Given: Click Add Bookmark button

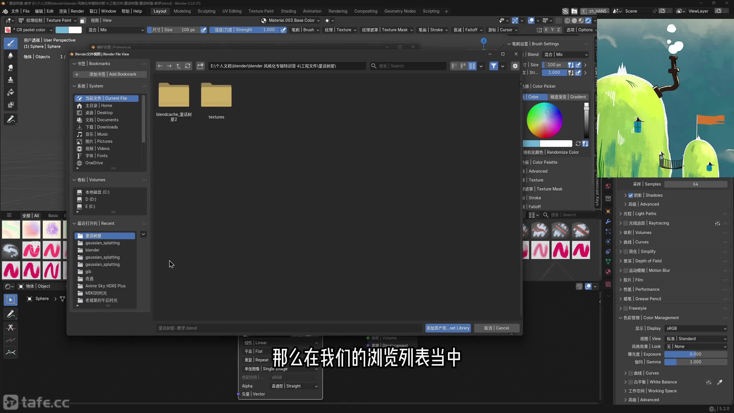Looking at the screenshot, I should [x=110, y=74].
